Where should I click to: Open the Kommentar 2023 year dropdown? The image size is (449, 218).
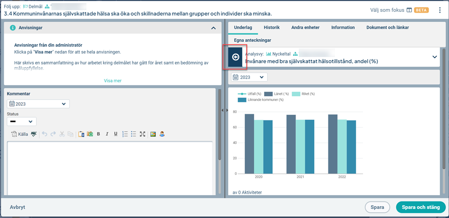click(38, 104)
